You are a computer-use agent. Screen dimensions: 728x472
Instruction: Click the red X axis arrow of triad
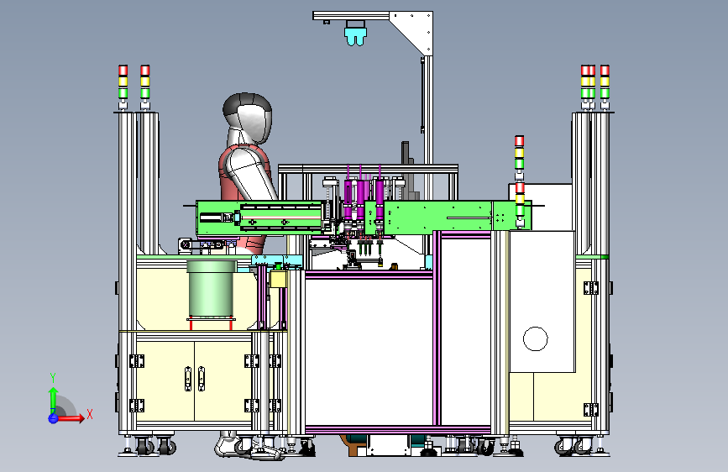[71, 418]
